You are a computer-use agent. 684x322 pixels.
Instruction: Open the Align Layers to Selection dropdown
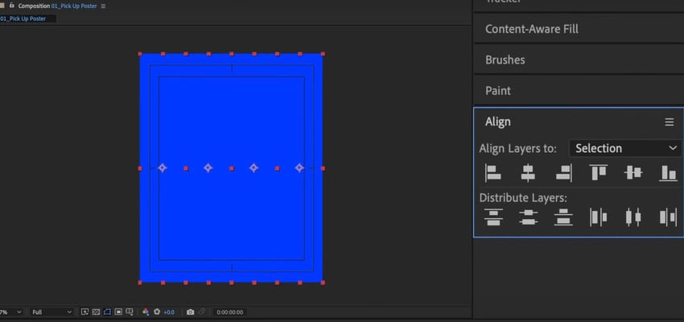coord(625,148)
